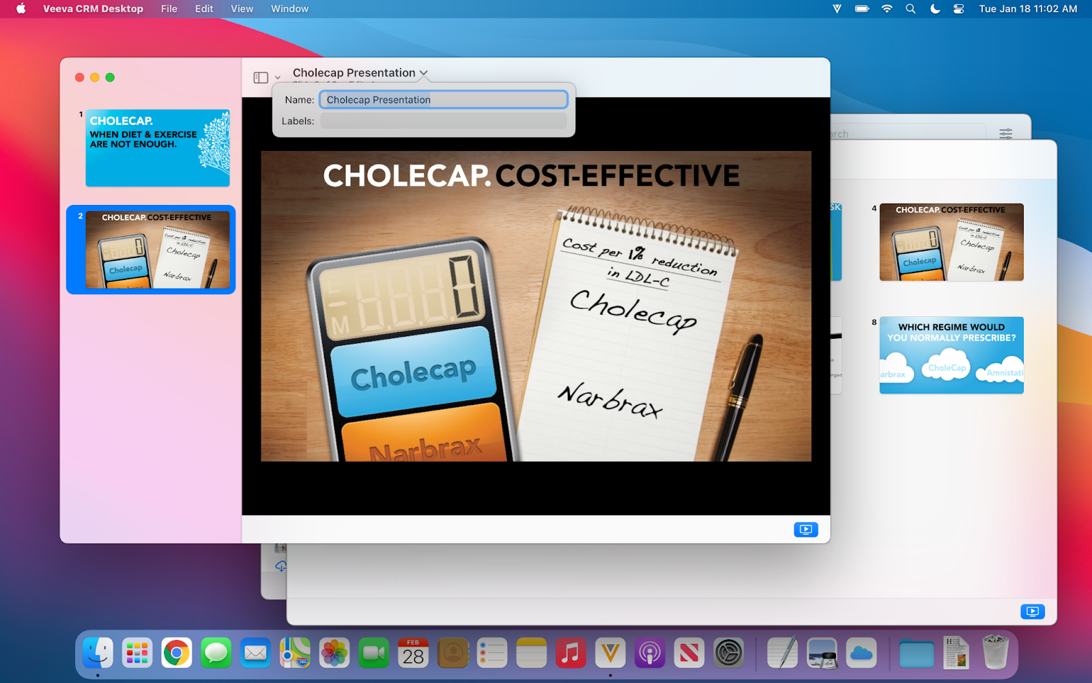This screenshot has width=1092, height=683.
Task: Expand the Cholecap Presentation title chevron
Action: [x=424, y=73]
